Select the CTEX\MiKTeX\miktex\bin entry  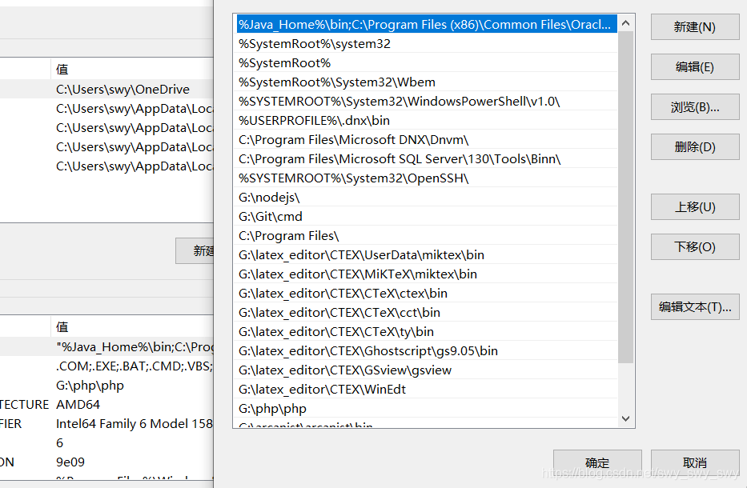(x=427, y=274)
